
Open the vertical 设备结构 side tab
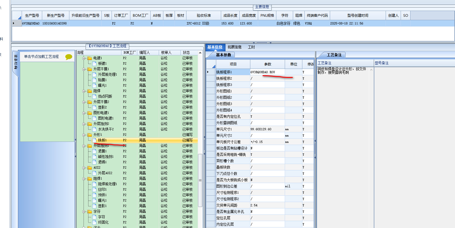(16, 62)
